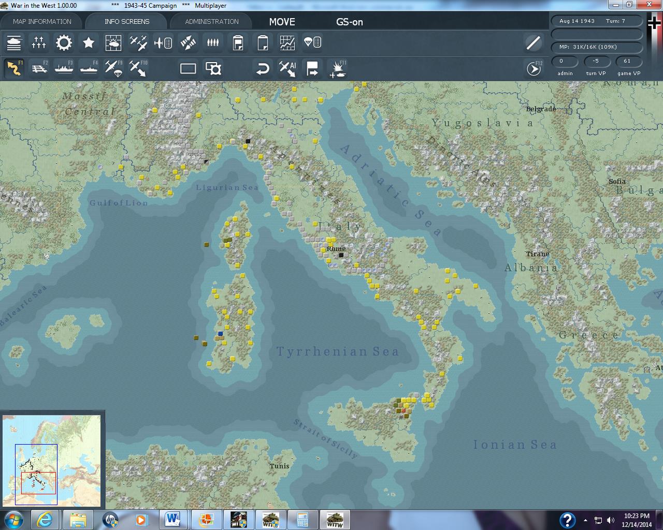Open the air doctrine planes screen
This screenshot has height=530, width=663.
coord(138,42)
